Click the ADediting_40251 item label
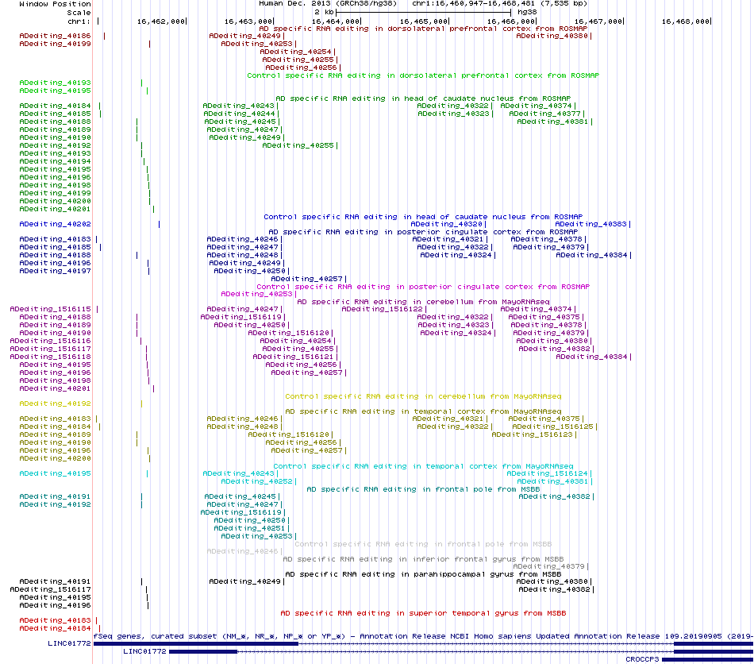The width and height of the screenshot is (754, 664). tap(249, 528)
